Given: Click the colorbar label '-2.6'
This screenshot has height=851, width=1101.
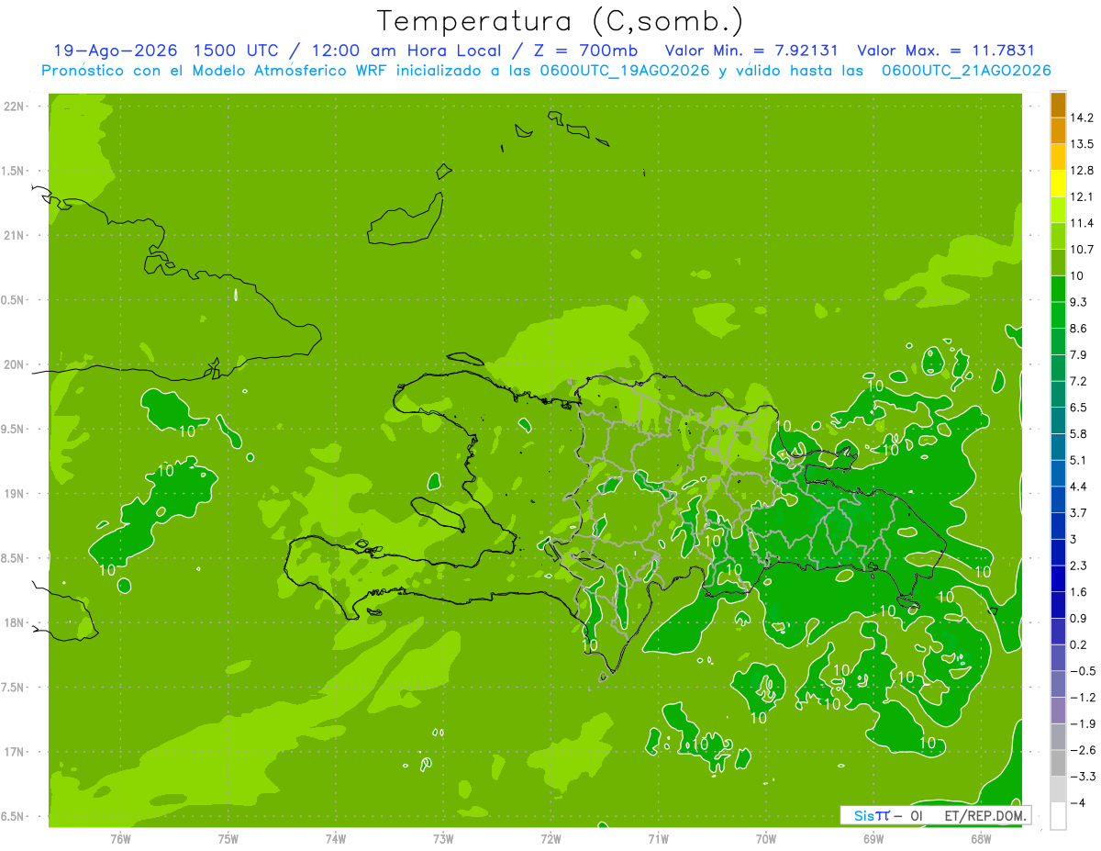Looking at the screenshot, I should (x=1082, y=750).
